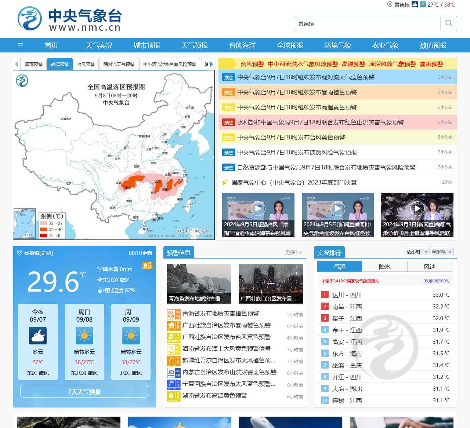
Task: Click 达川 - 四川 ranking row
Action: (386, 295)
